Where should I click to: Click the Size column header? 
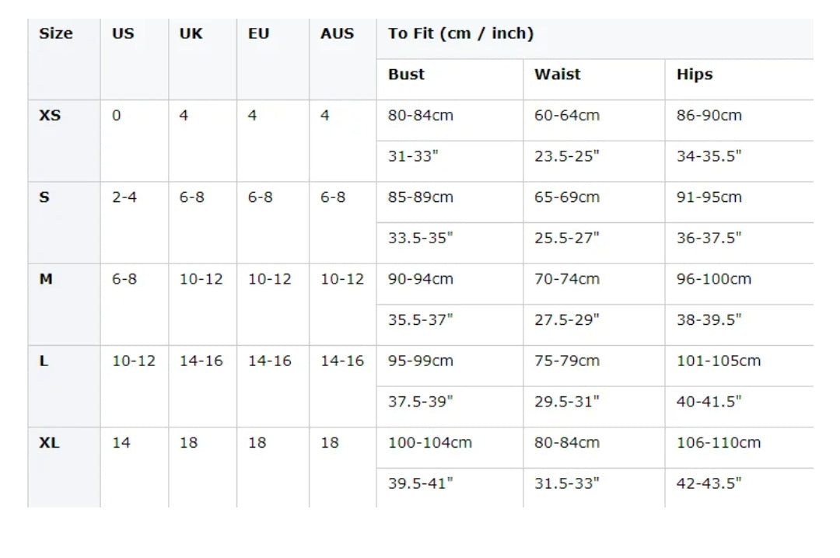56,34
